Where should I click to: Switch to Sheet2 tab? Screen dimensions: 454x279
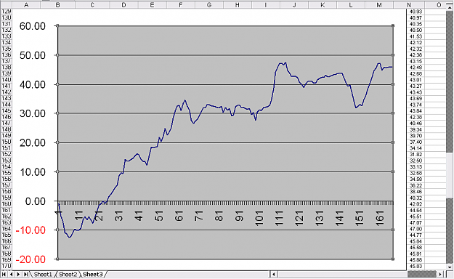pos(68,274)
